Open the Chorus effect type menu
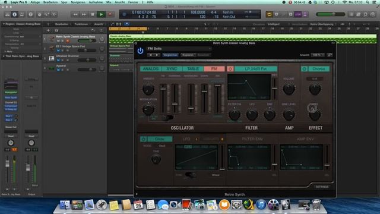Screen dimensions: 380x214 (319, 69)
